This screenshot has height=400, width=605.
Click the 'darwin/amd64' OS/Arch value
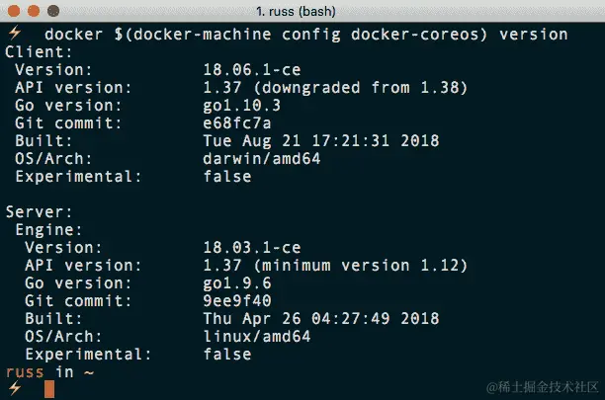coord(262,159)
